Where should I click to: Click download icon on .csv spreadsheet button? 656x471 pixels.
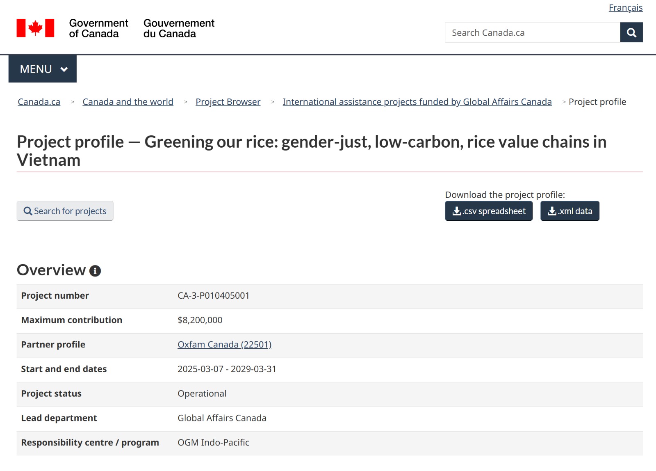coord(456,211)
